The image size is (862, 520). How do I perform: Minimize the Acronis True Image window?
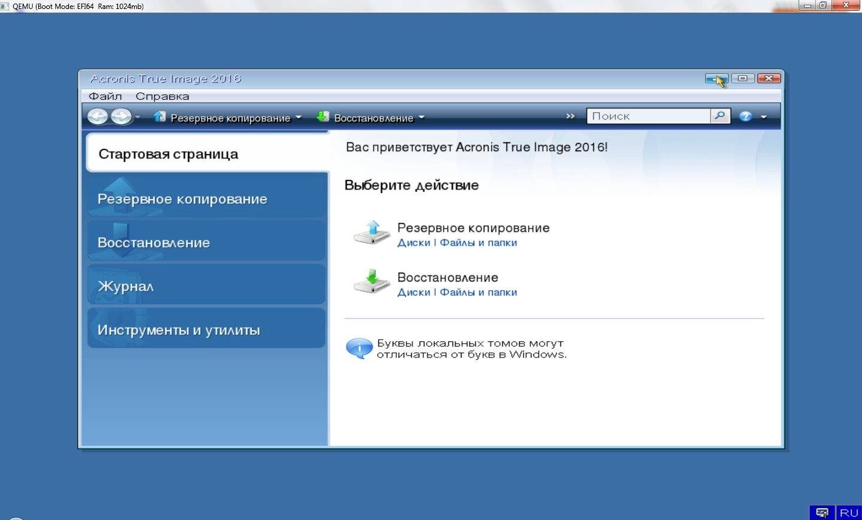(717, 78)
